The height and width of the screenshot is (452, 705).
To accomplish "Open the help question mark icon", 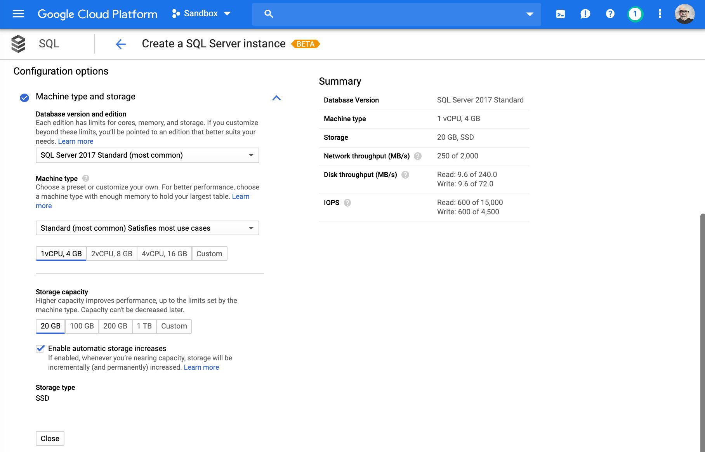I will tap(610, 14).
